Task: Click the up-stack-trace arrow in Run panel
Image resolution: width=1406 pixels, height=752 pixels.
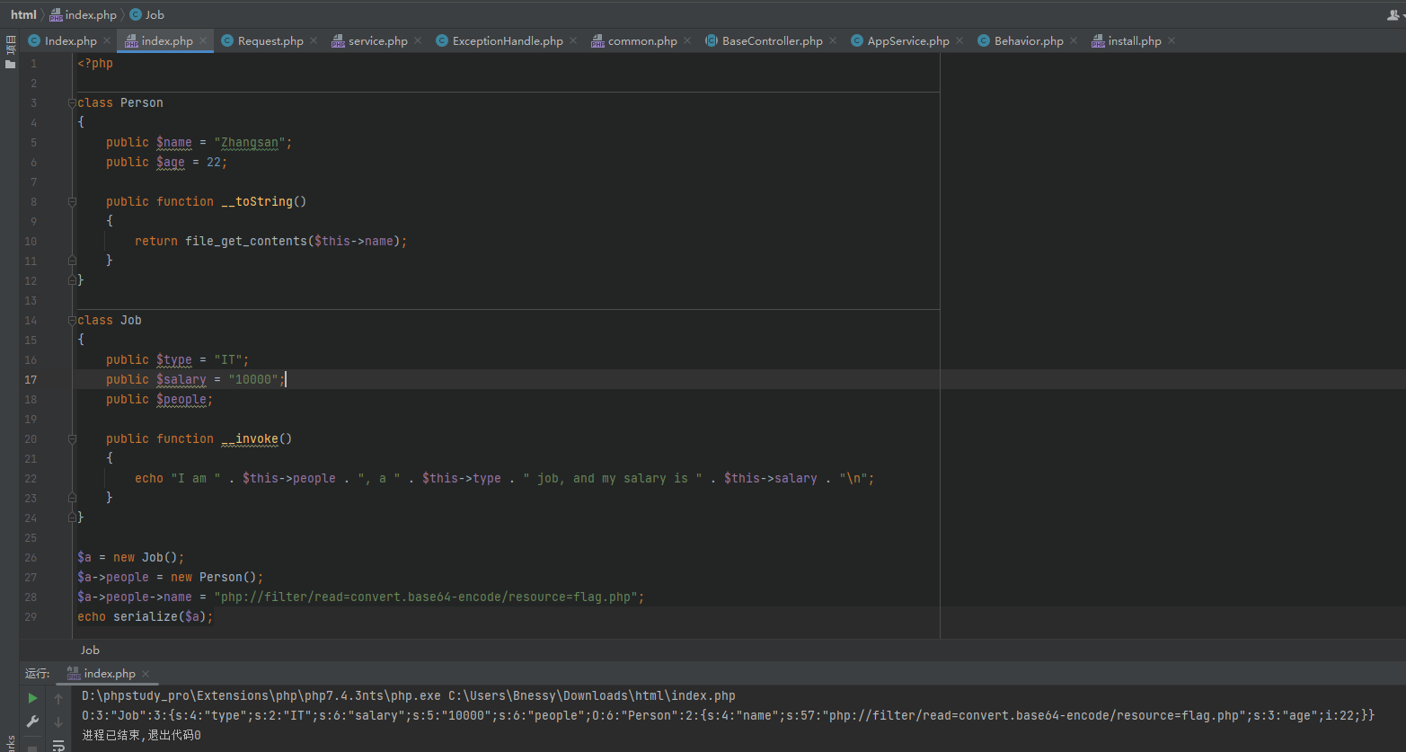Action: point(58,698)
